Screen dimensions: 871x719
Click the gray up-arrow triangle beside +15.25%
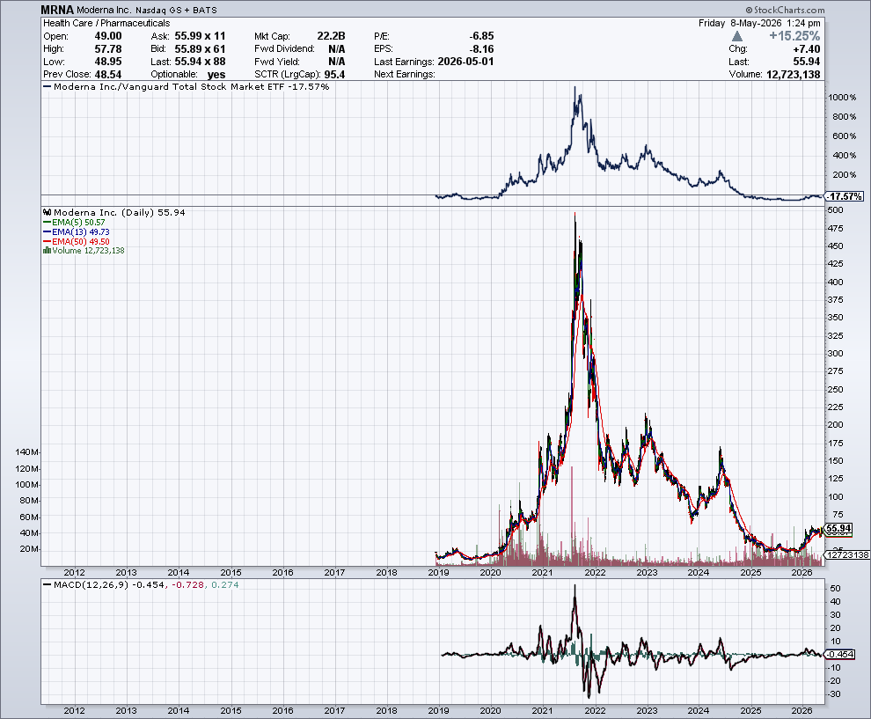click(x=736, y=36)
